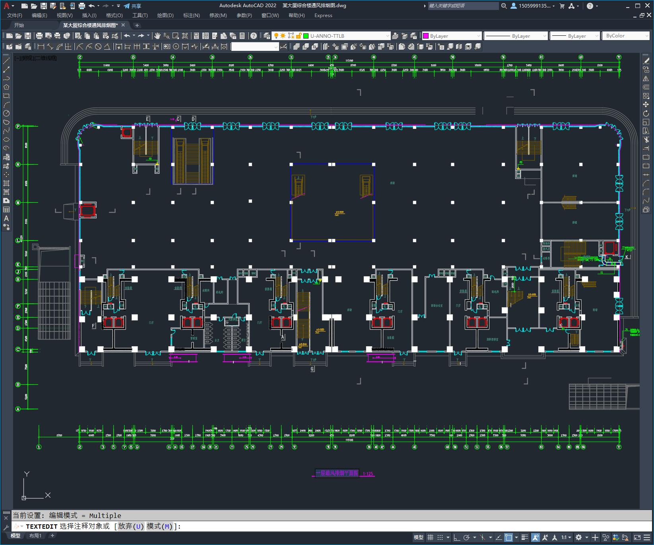
Task: Switch to the 开始 tab
Action: click(x=19, y=25)
